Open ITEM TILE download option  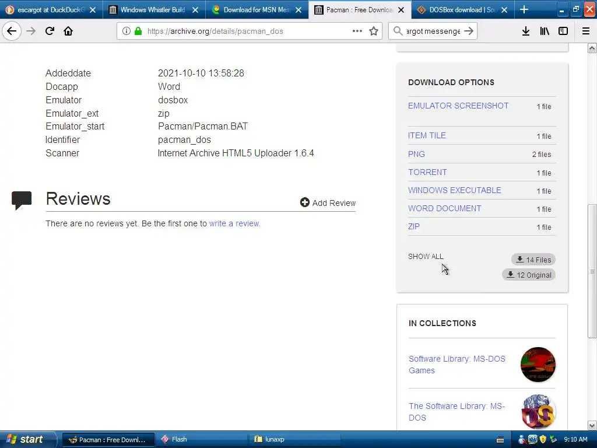click(x=427, y=135)
